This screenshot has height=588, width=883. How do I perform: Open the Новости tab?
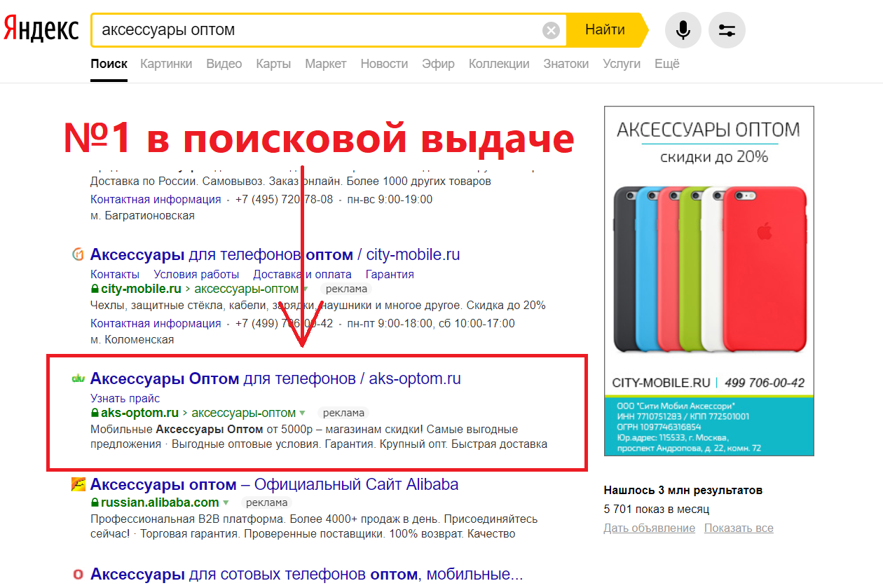[x=384, y=64]
